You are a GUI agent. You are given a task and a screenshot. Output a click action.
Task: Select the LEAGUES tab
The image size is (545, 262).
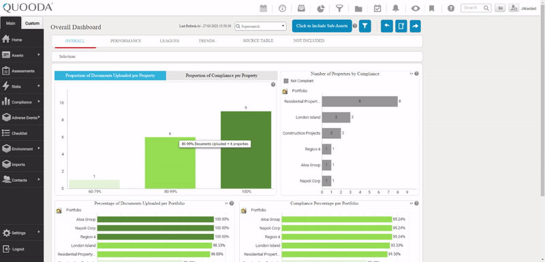169,41
